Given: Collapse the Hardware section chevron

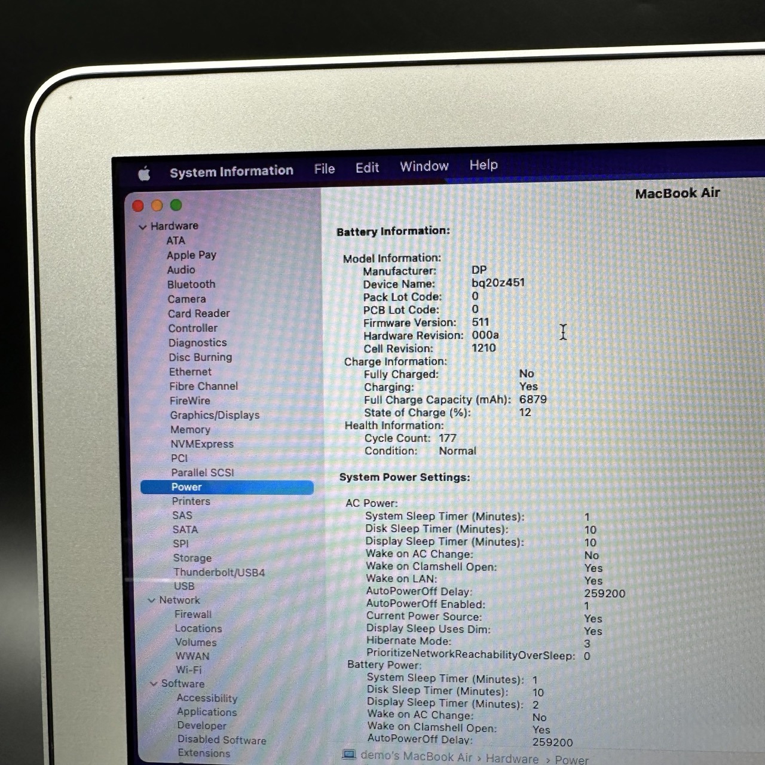Looking at the screenshot, I should [142, 227].
